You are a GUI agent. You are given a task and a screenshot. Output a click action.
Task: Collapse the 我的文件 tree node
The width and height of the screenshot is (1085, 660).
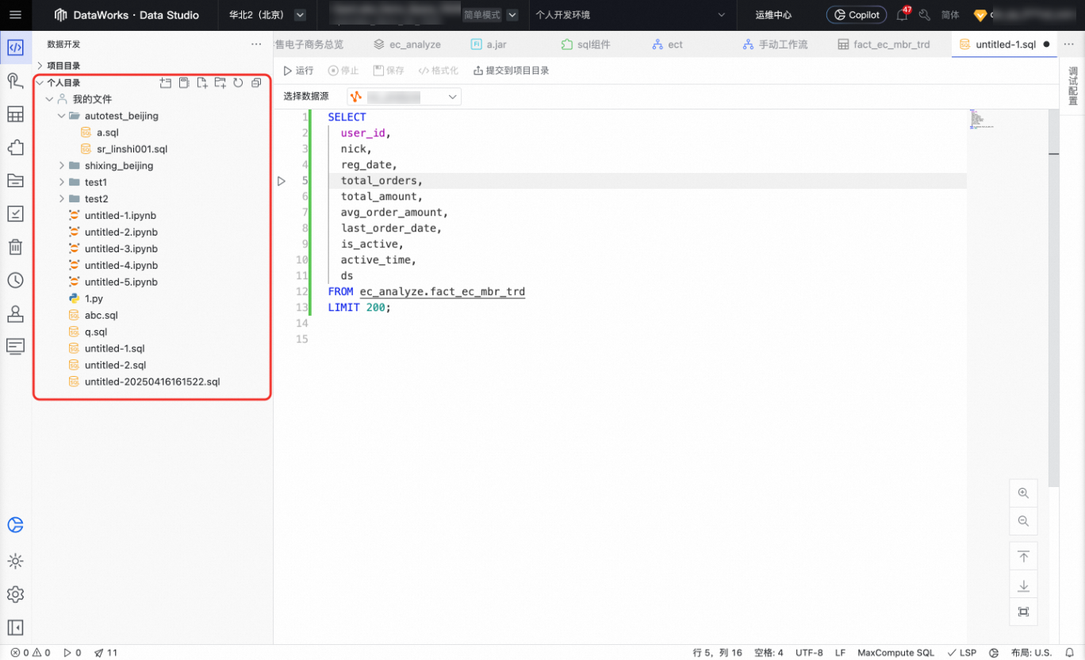pos(49,99)
